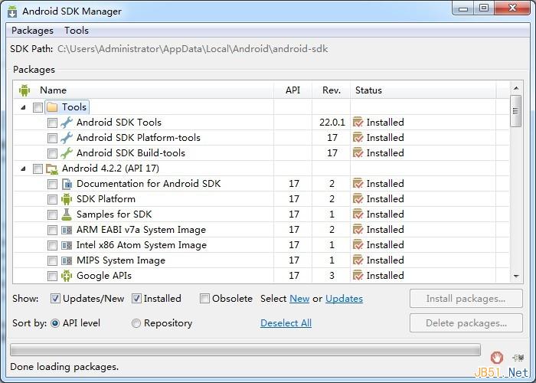Click the Google APIs package icon

coord(67,276)
